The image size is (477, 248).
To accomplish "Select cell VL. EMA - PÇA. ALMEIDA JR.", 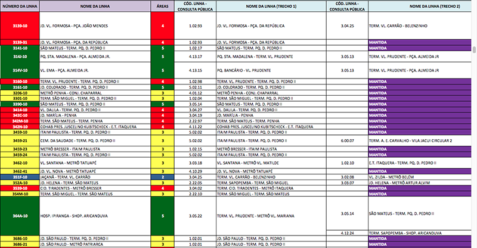I will coord(95,70).
